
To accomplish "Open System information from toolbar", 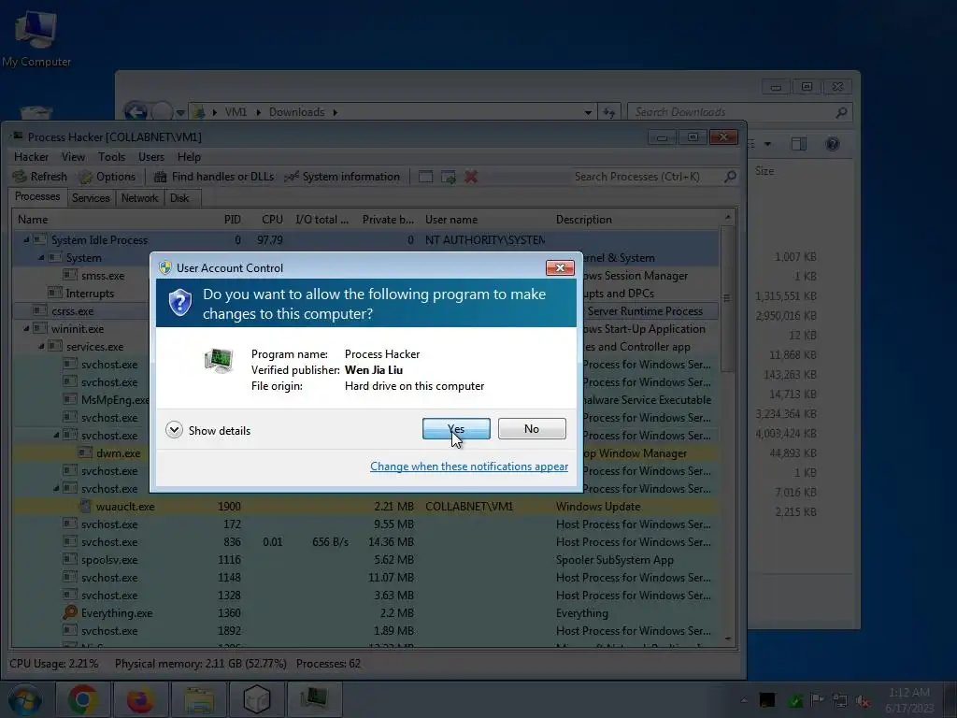I will (x=343, y=177).
